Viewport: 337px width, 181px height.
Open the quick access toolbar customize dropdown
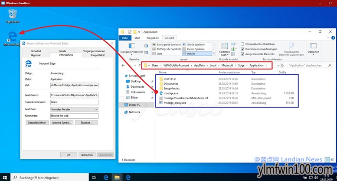(139, 32)
